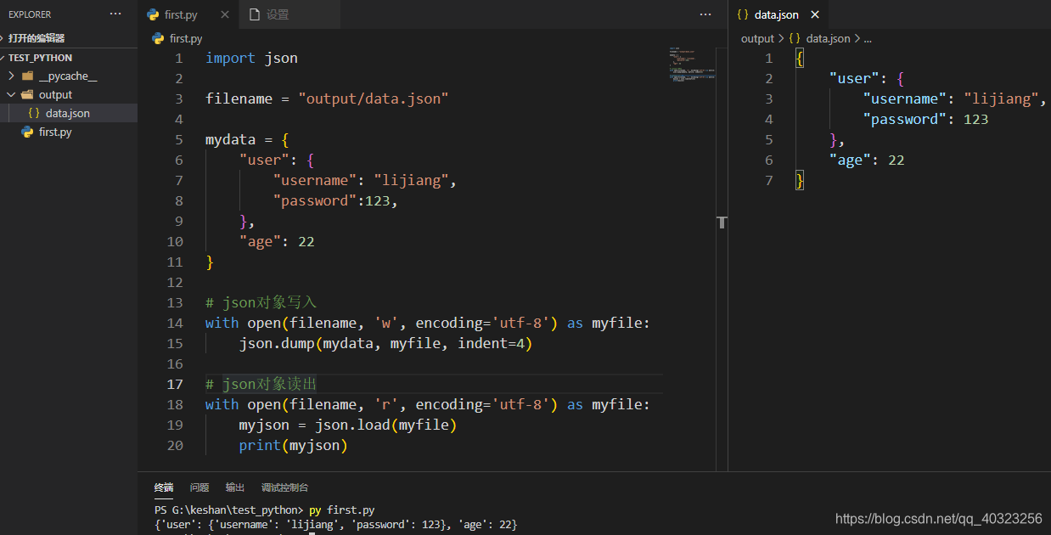Image resolution: width=1051 pixels, height=535 pixels.
Task: Click file icon on 设置 tab
Action: [x=254, y=14]
